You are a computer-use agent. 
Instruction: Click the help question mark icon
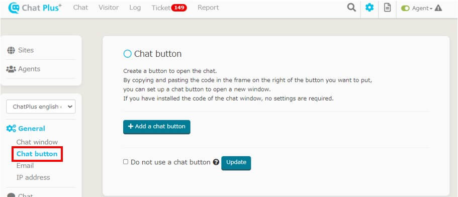(216, 162)
